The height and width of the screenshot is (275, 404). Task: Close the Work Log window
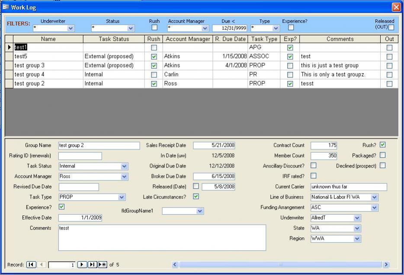tap(396, 7)
